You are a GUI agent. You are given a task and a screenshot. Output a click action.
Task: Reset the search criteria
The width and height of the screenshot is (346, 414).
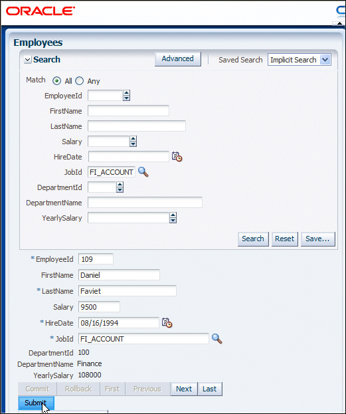point(284,239)
